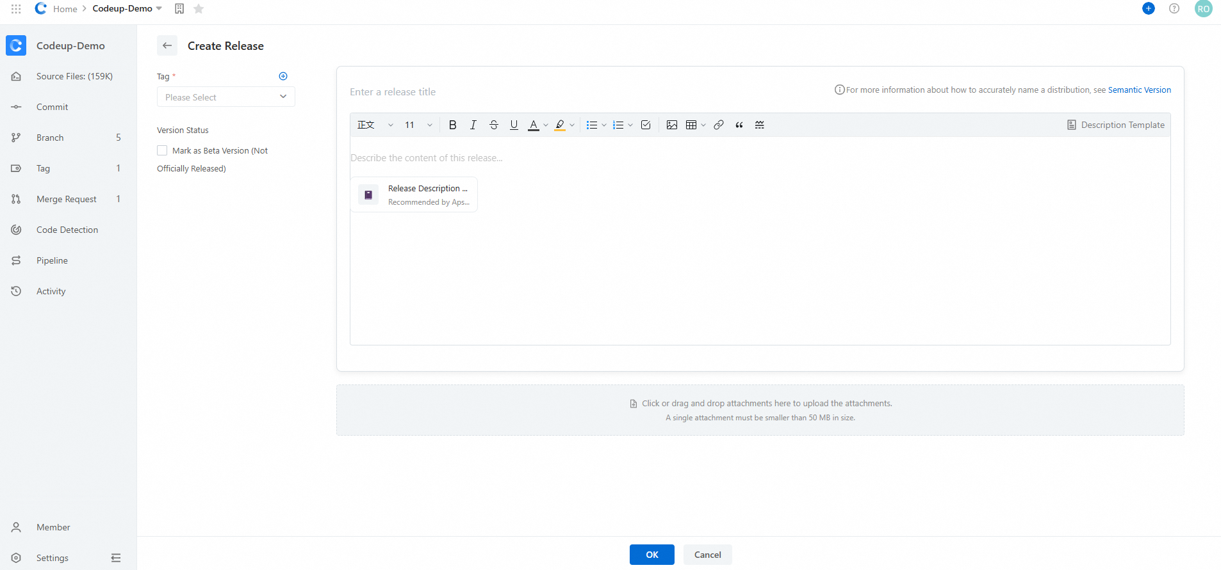Open Activity in sidebar

[69, 291]
